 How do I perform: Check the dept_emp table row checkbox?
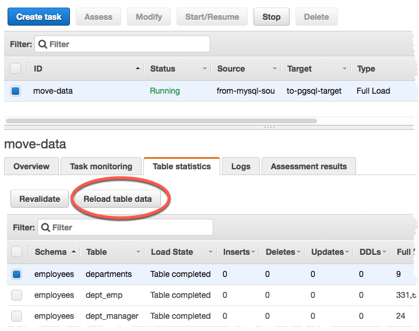pyautogui.click(x=17, y=296)
